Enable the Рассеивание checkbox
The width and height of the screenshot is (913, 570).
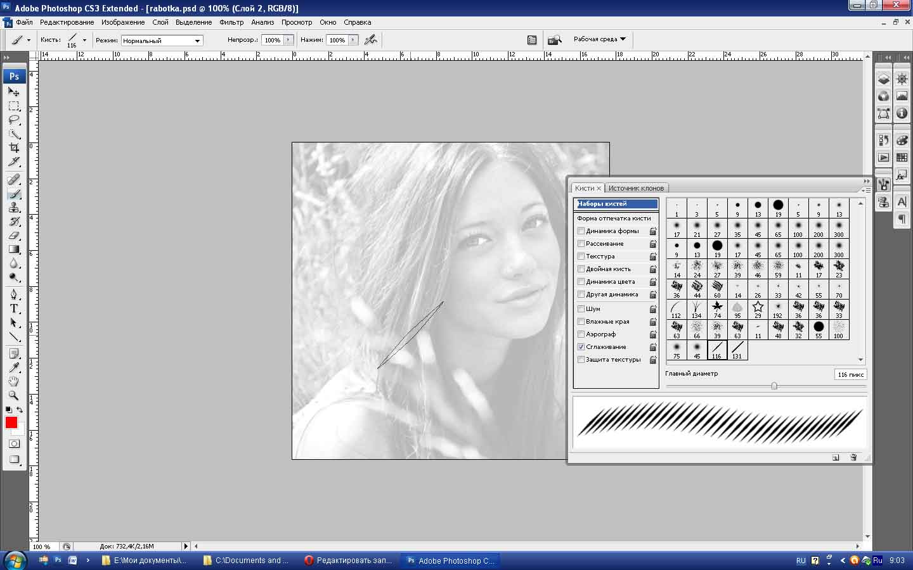click(x=581, y=244)
